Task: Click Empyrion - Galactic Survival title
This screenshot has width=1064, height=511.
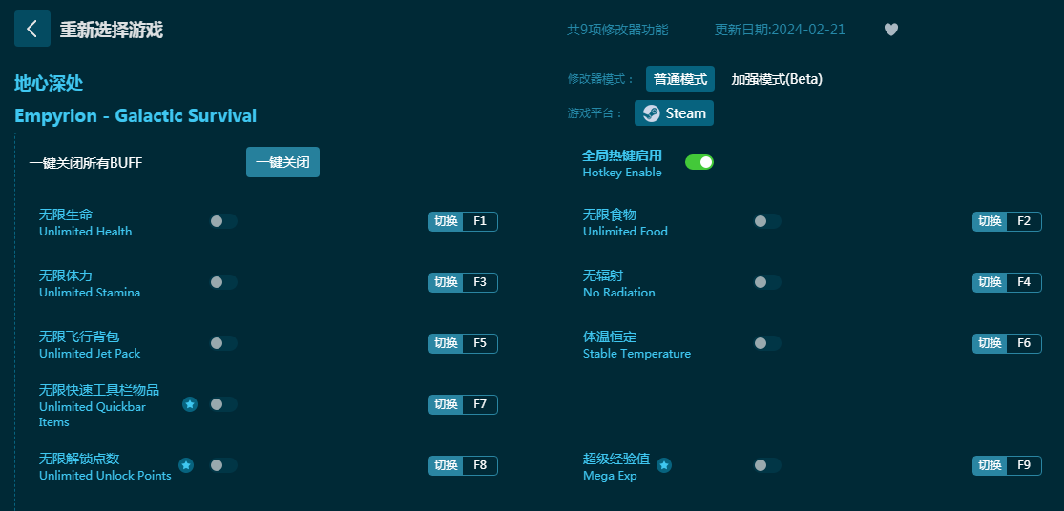Action: [x=136, y=116]
